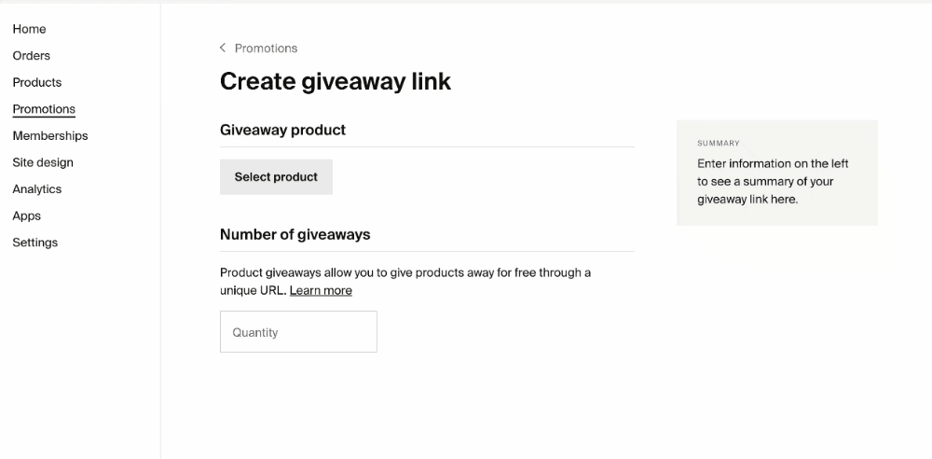Click the Create giveaway link heading
932x459 pixels.
click(336, 81)
